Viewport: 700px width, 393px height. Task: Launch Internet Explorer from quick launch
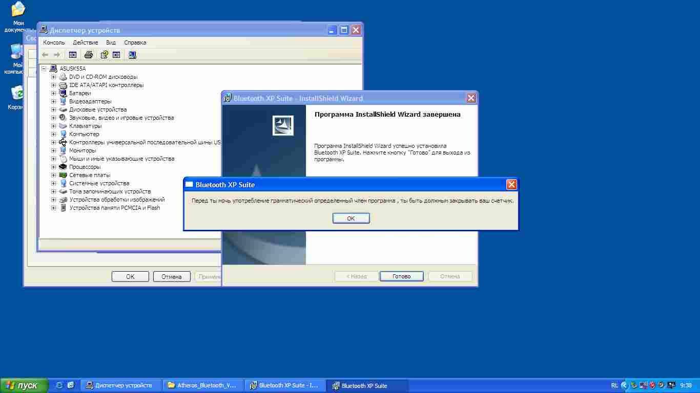59,385
